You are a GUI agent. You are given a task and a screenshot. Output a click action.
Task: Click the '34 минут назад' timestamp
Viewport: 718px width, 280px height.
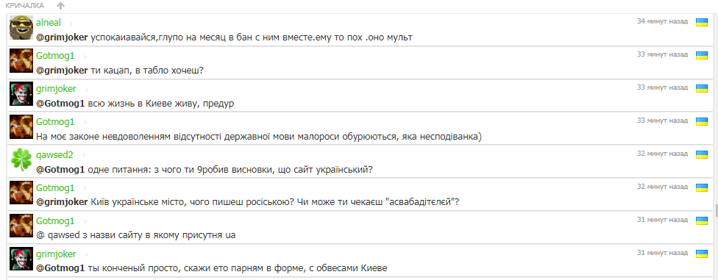click(x=662, y=21)
